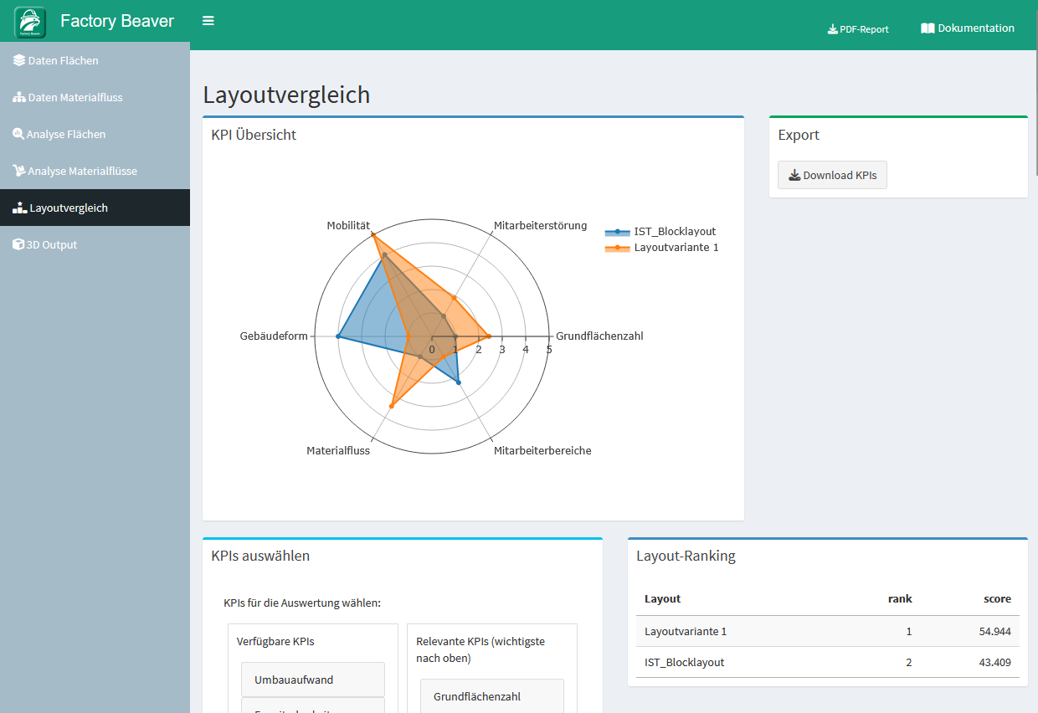Toggle the sidebar hamburger menu
1038x713 pixels.
208,21
